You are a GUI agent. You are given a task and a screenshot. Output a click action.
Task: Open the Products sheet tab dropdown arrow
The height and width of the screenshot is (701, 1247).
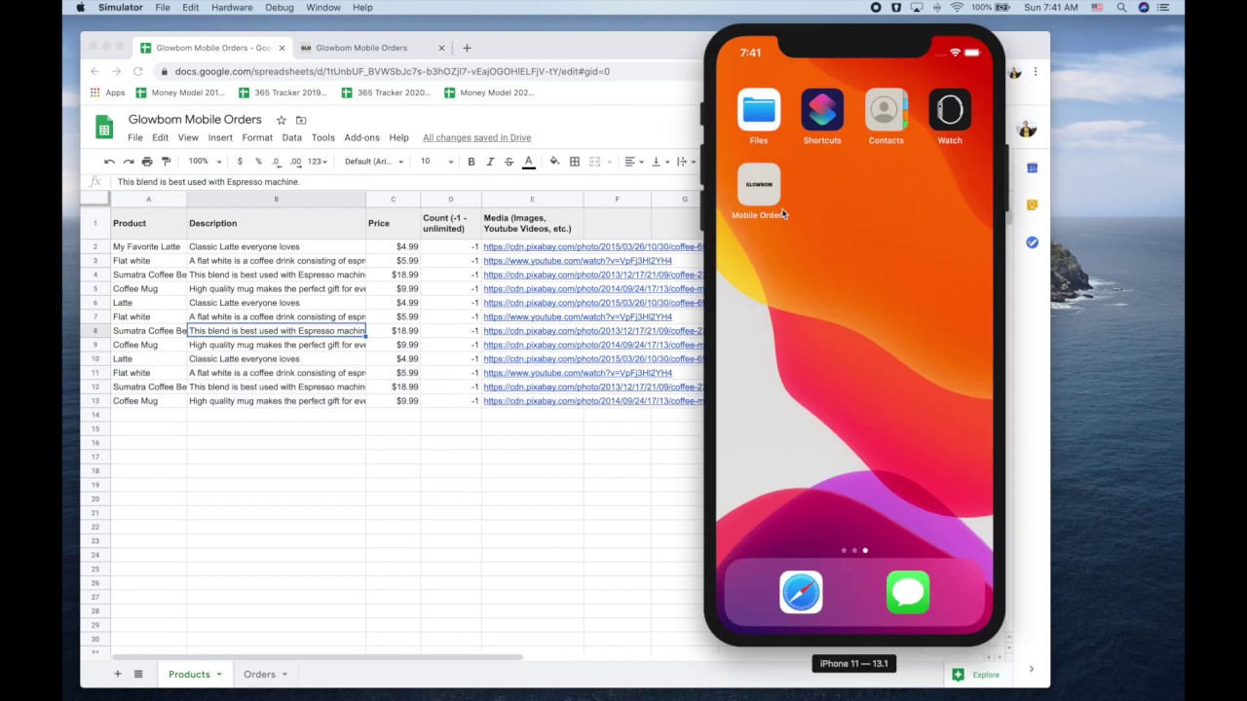click(x=219, y=675)
